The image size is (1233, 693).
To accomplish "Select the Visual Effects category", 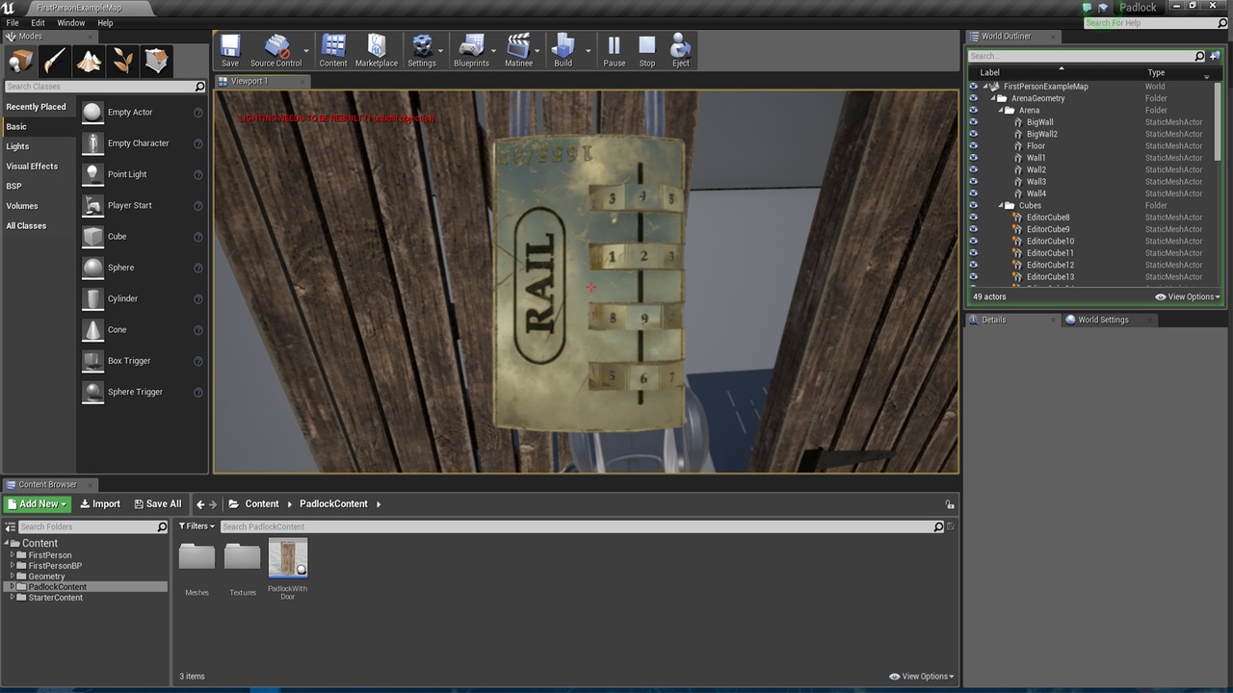I will click(x=38, y=167).
